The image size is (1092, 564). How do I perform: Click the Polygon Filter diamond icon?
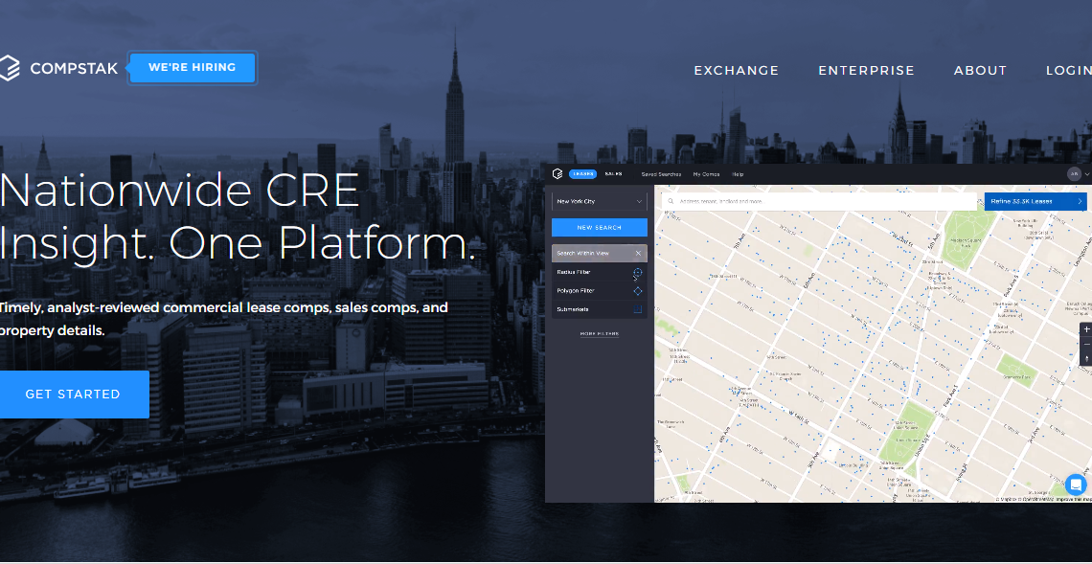[x=638, y=291]
